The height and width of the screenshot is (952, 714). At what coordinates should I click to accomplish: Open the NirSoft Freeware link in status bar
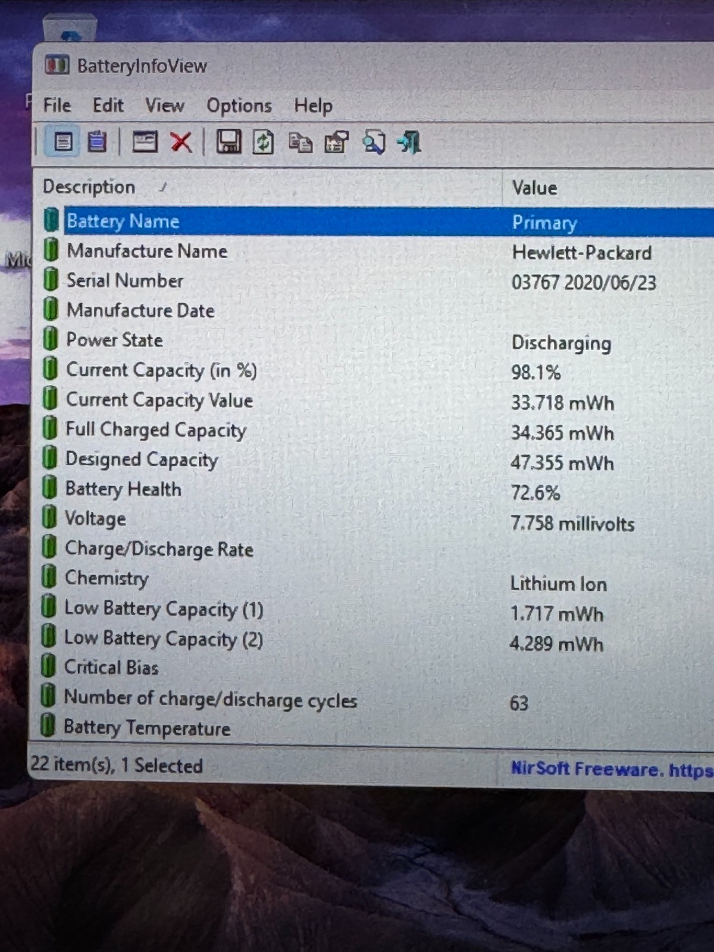(612, 769)
